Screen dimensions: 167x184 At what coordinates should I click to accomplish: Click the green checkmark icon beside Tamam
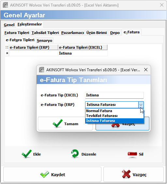coord(58,124)
